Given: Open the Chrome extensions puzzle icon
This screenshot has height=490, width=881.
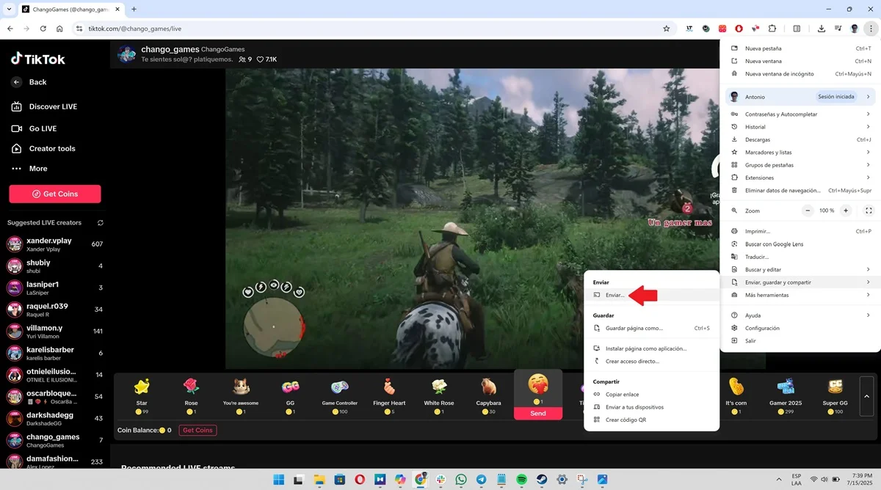Looking at the screenshot, I should pyautogui.click(x=772, y=29).
